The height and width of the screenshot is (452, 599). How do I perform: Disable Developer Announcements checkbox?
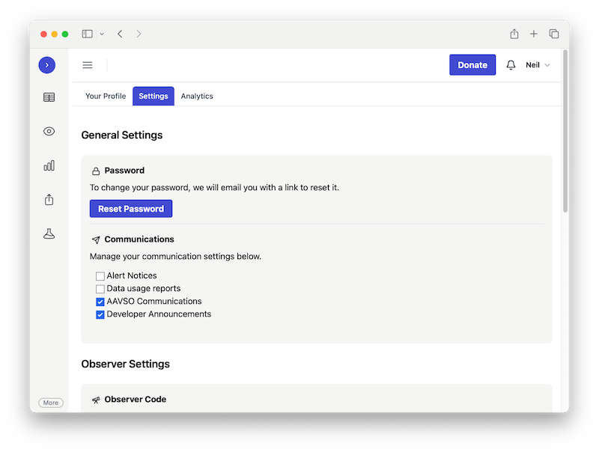pyautogui.click(x=100, y=315)
